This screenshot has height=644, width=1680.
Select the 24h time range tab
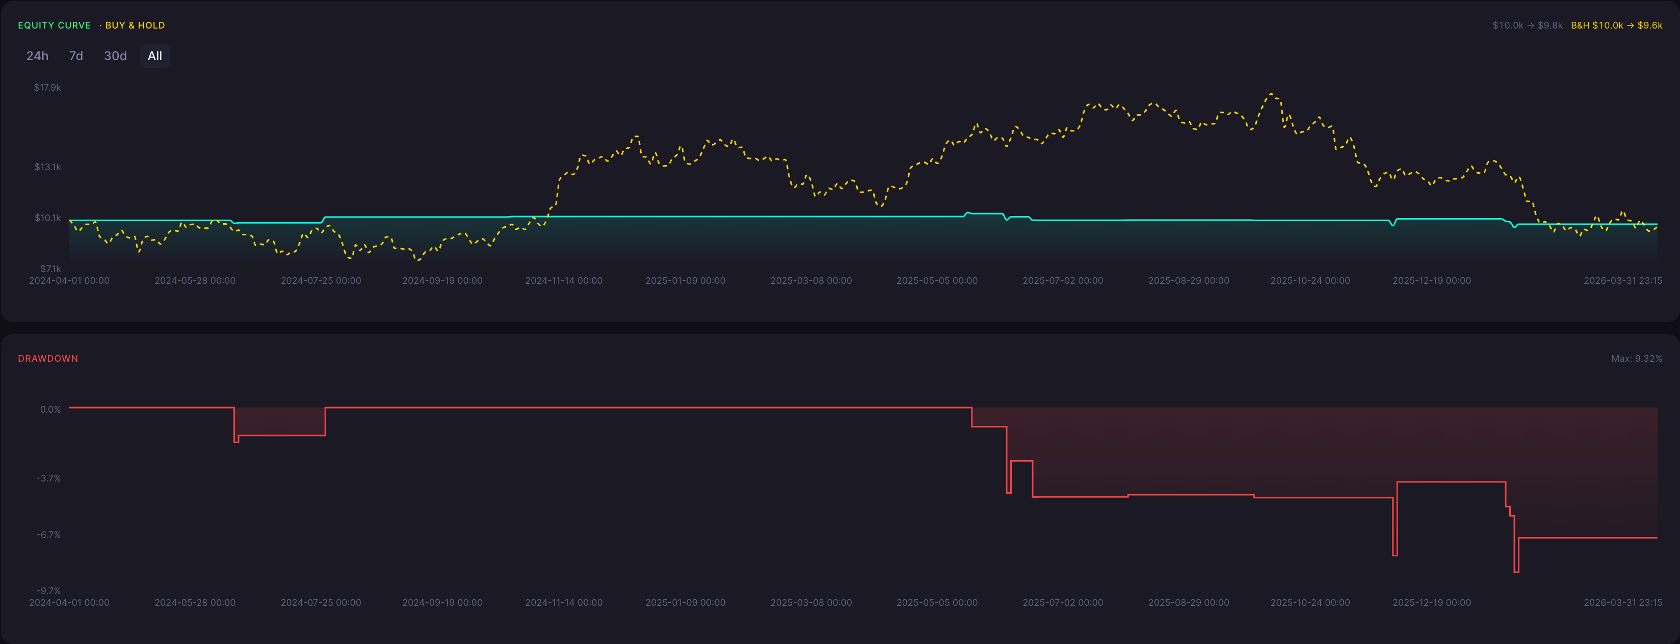(x=37, y=56)
